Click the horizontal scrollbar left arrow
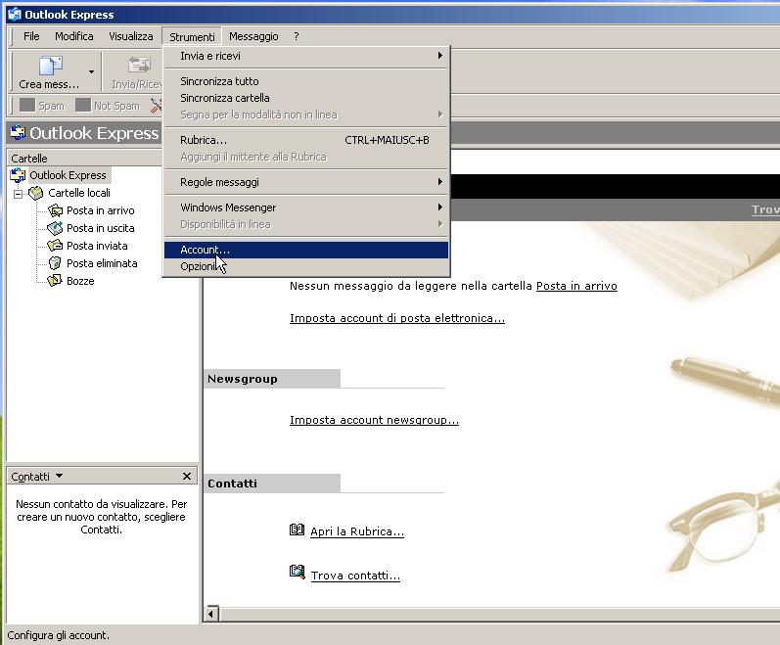780x645 pixels. [212, 614]
